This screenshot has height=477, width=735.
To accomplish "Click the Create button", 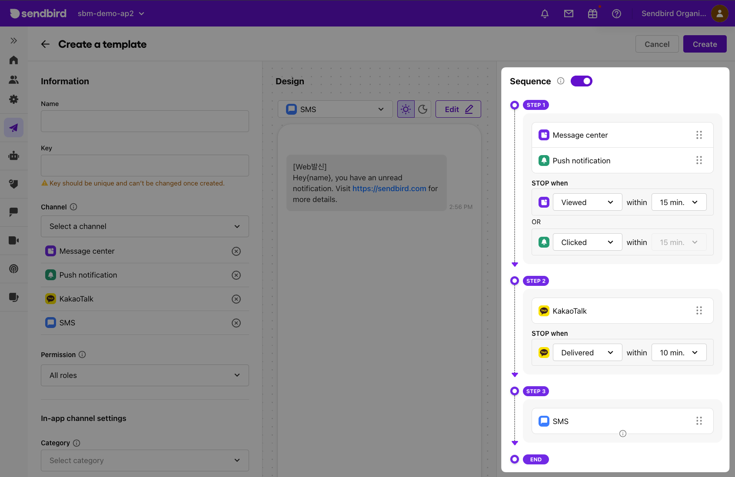I will coord(705,44).
